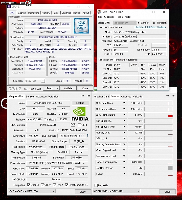The image size is (182, 200).
Task: Open the Graphics tab in CPU-Z
Action: (x=66, y=13)
